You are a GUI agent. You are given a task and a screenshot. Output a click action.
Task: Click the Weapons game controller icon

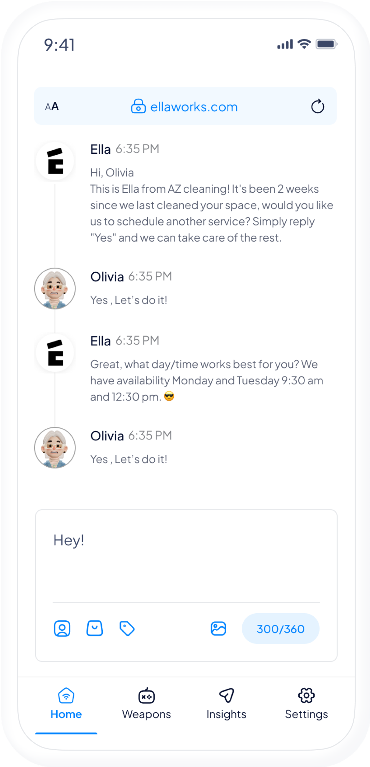[x=146, y=696]
